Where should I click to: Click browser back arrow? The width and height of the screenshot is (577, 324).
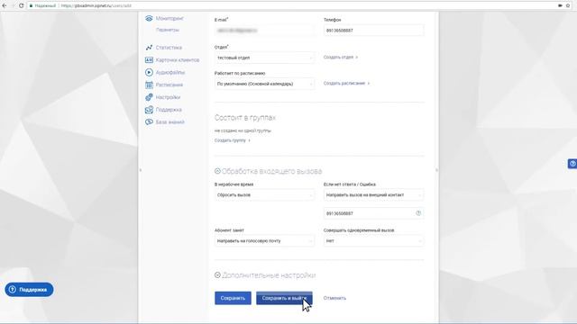click(5, 5)
